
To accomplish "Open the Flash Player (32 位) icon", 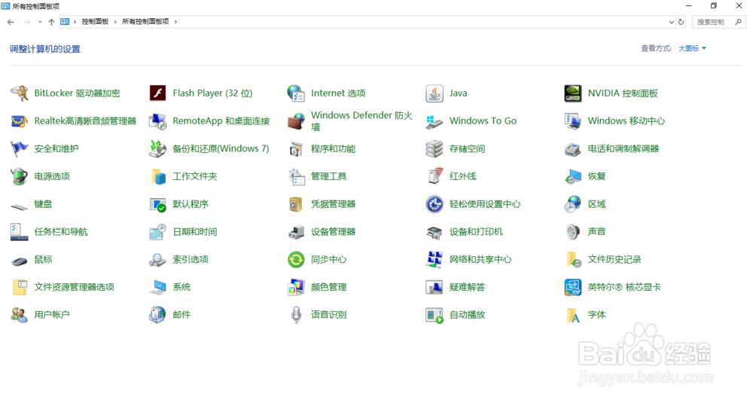I will pos(157,93).
